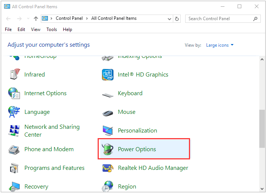266x193 pixels.
Task: Expand the View by Large icons dropdown
Action: 220,45
